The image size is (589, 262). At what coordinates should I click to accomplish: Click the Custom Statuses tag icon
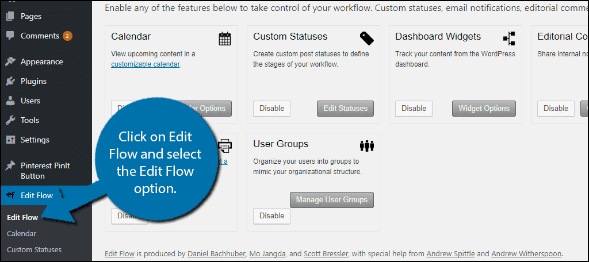pos(367,38)
